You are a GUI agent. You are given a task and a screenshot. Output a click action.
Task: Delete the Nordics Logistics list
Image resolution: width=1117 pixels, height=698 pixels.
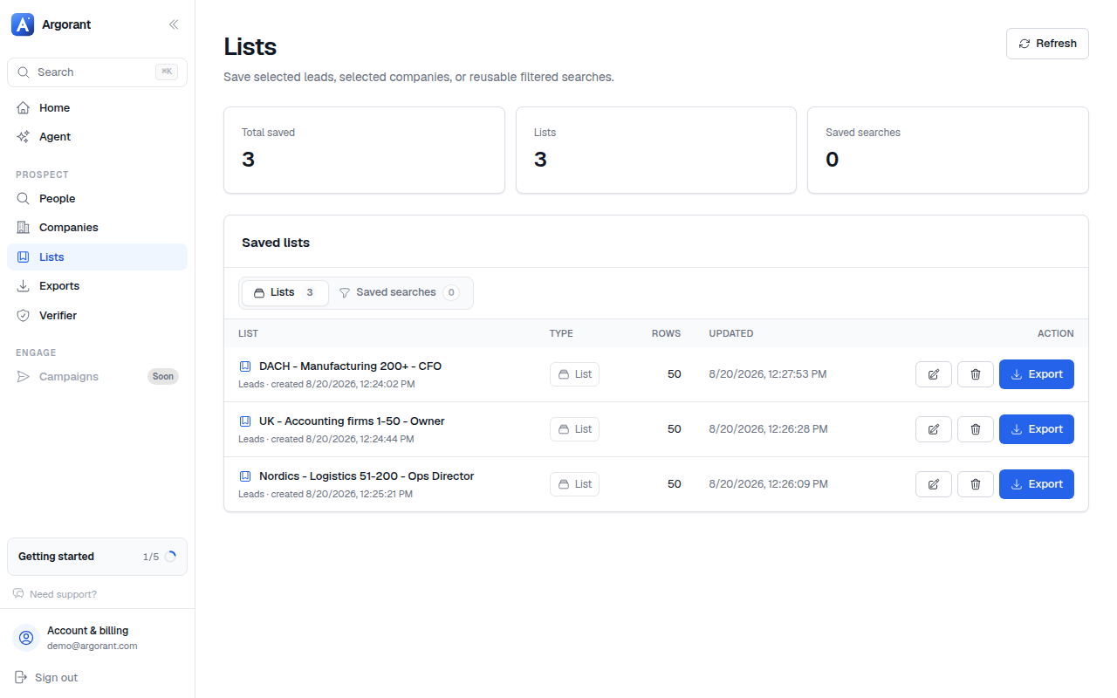click(976, 484)
